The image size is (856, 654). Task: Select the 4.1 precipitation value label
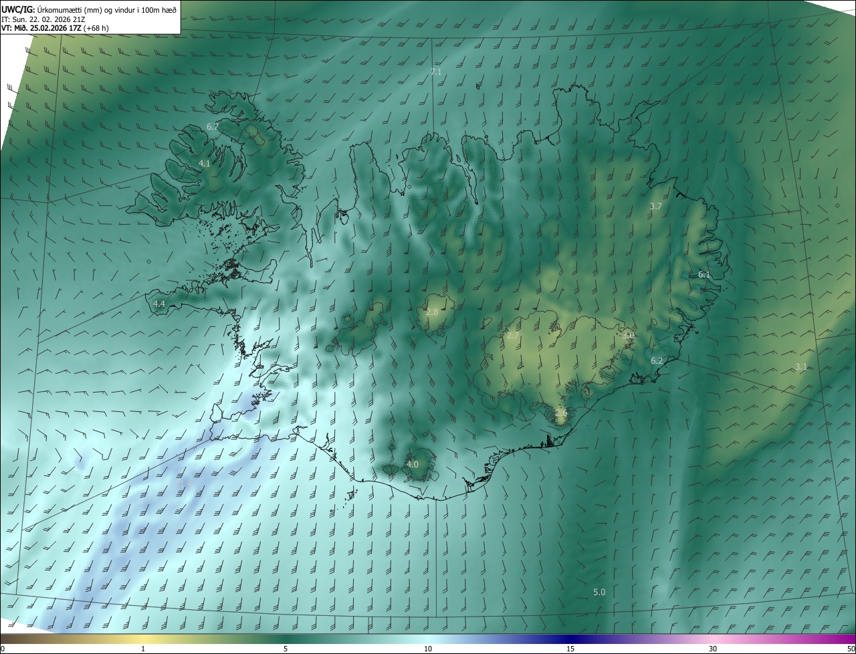pos(205,163)
